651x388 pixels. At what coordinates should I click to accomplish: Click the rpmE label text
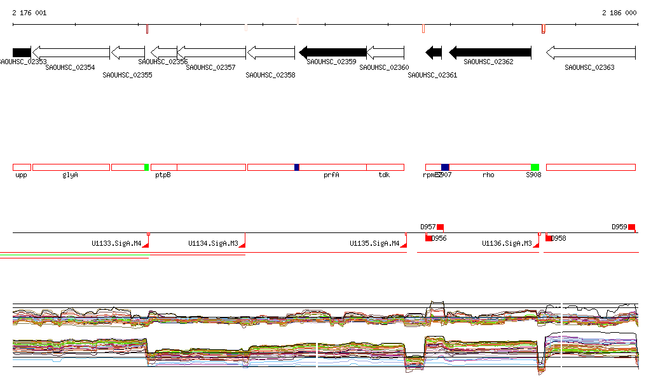(x=430, y=175)
